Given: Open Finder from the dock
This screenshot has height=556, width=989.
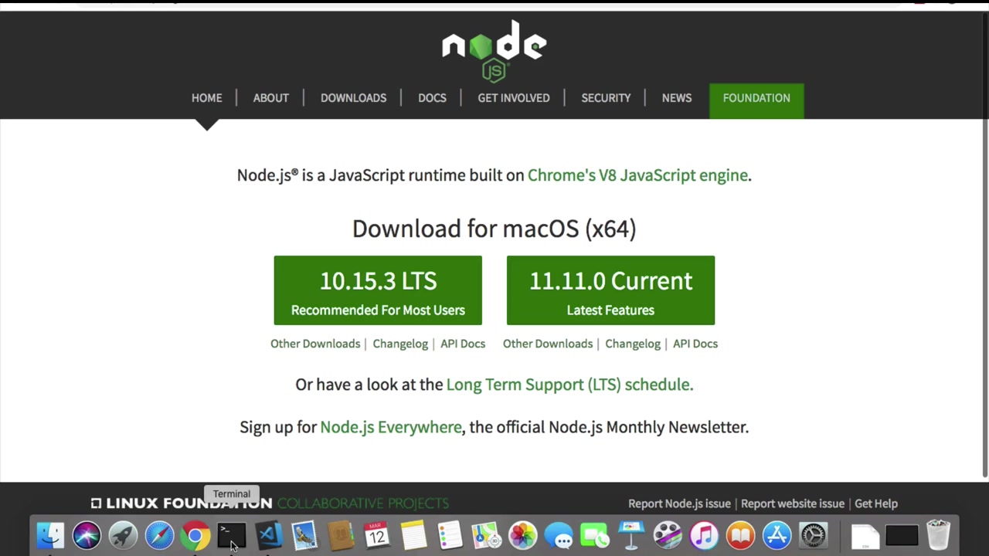Looking at the screenshot, I should point(50,535).
